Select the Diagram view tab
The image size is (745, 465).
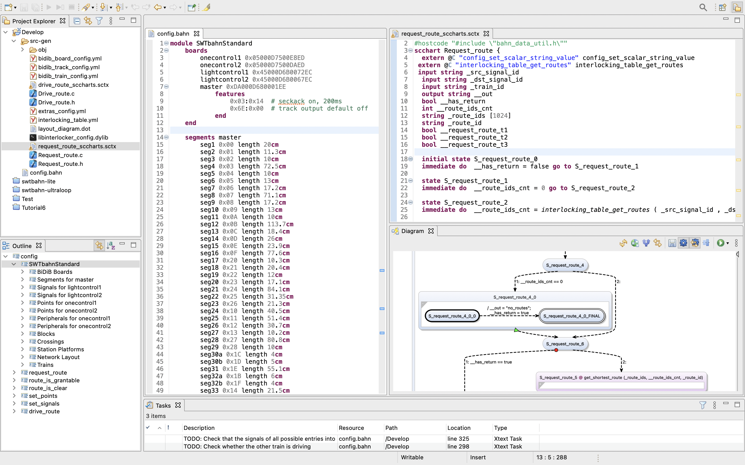pyautogui.click(x=413, y=231)
